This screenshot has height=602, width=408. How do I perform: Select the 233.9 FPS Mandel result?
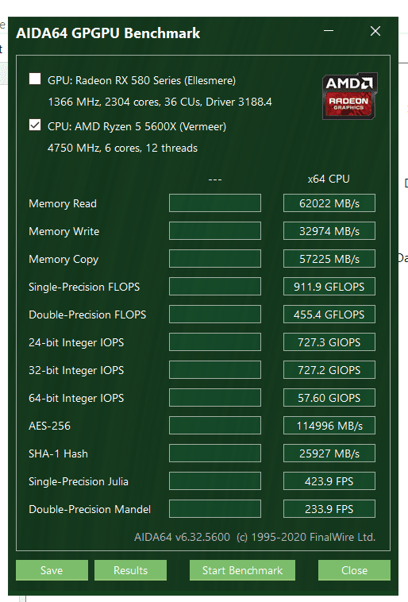coord(329,509)
